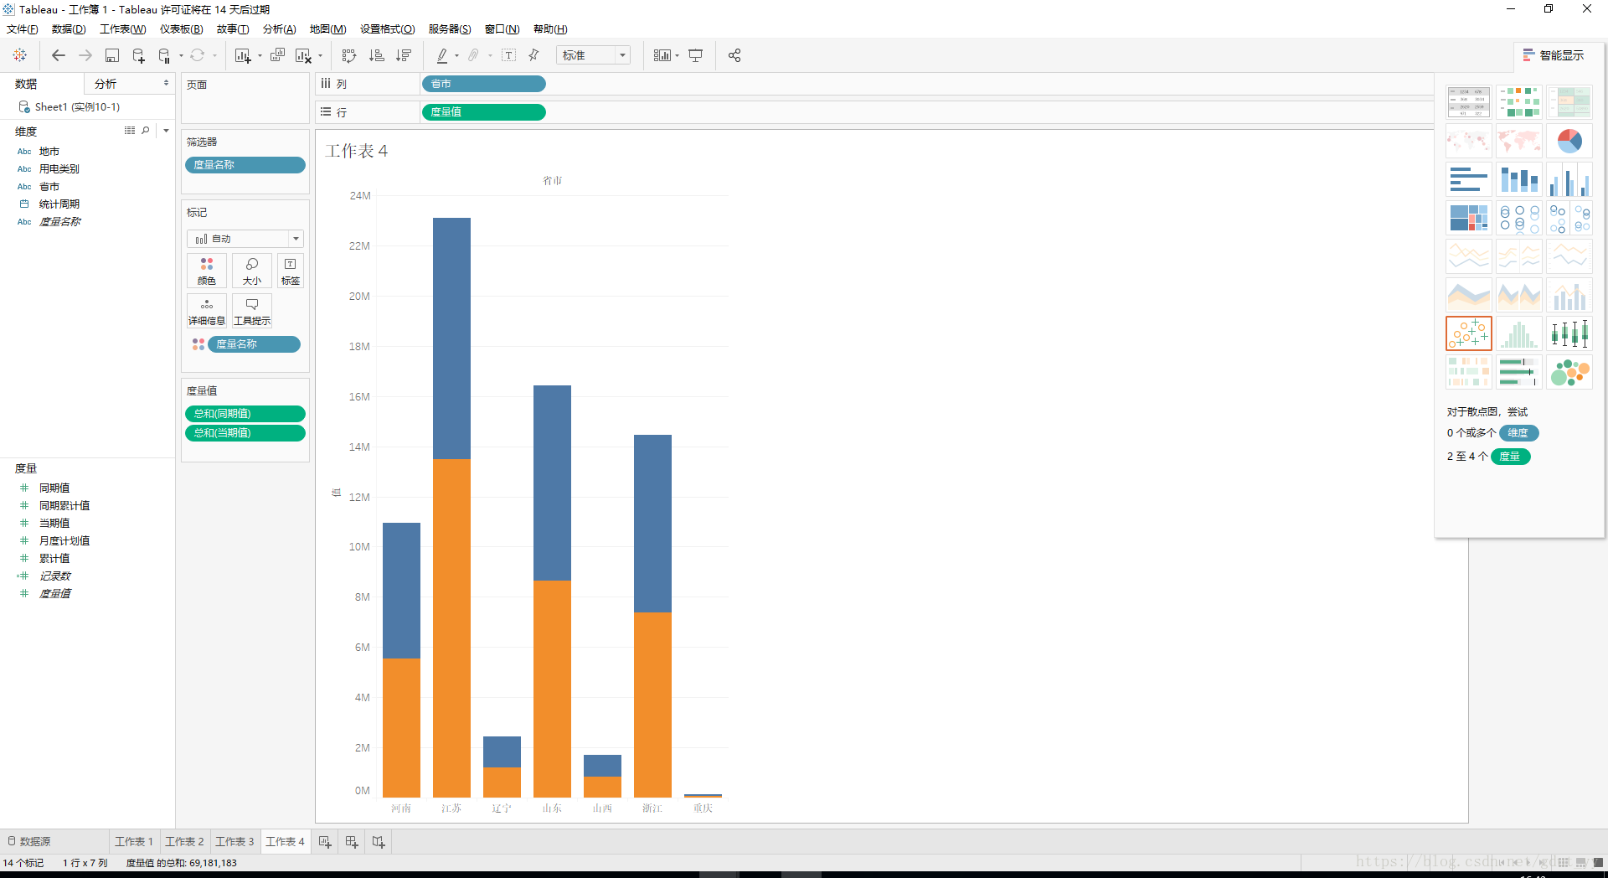The height and width of the screenshot is (878, 1608).
Task: Open the 地图(M) menu
Action: 328,29
